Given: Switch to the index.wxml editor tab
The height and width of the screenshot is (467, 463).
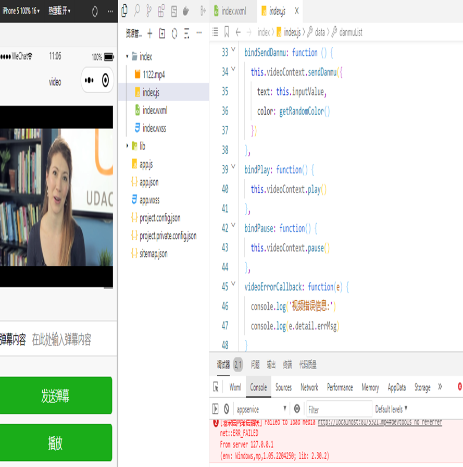Looking at the screenshot, I should point(233,11).
